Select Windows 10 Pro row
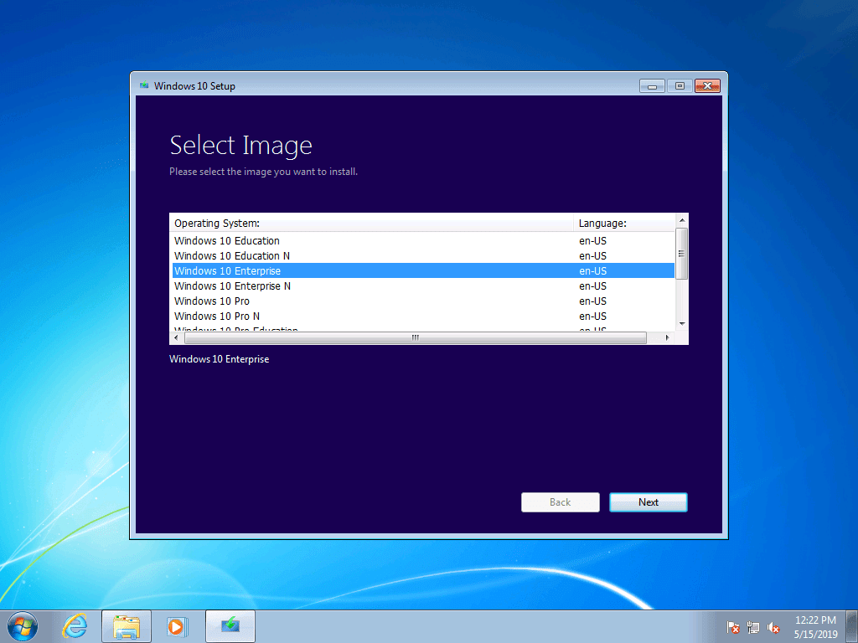858x643 pixels. [423, 301]
